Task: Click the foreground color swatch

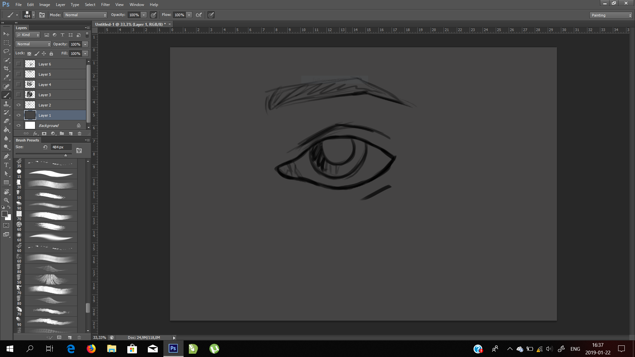Action: 5,214
